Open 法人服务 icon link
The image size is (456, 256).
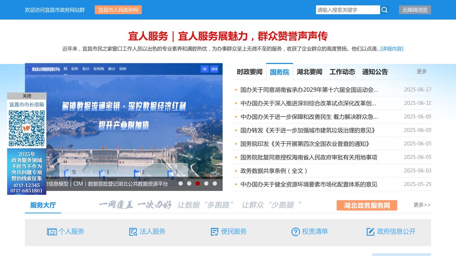(133, 232)
